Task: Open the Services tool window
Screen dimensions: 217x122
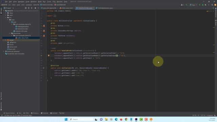Action: tap(54, 113)
